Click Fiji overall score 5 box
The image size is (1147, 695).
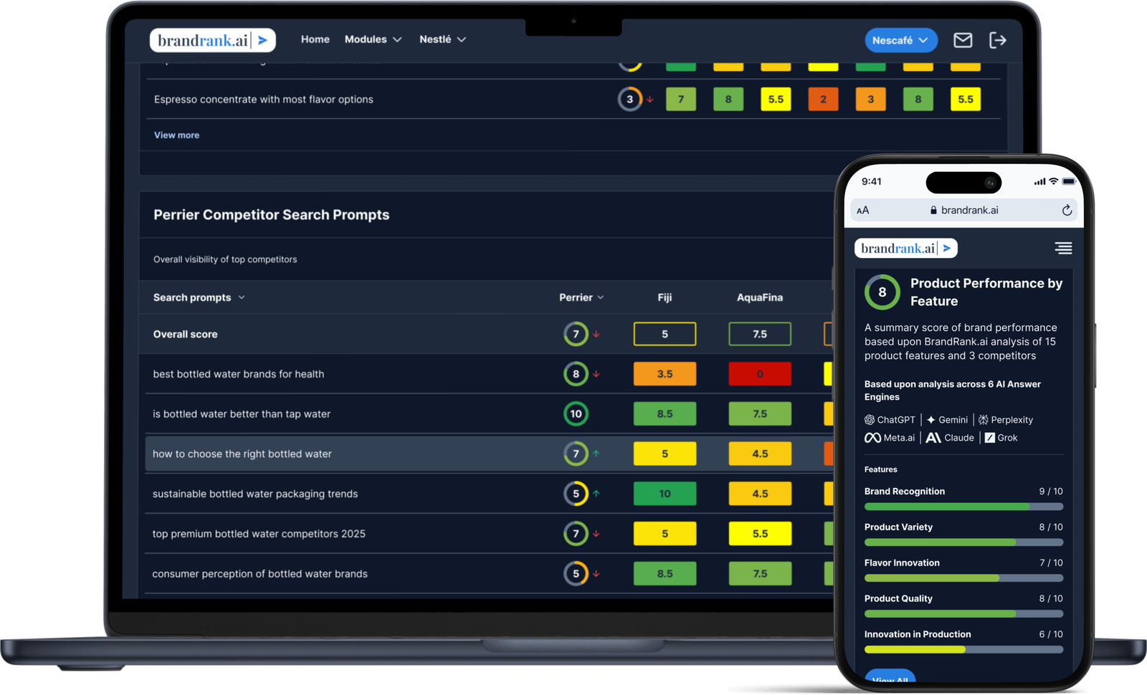click(x=665, y=334)
